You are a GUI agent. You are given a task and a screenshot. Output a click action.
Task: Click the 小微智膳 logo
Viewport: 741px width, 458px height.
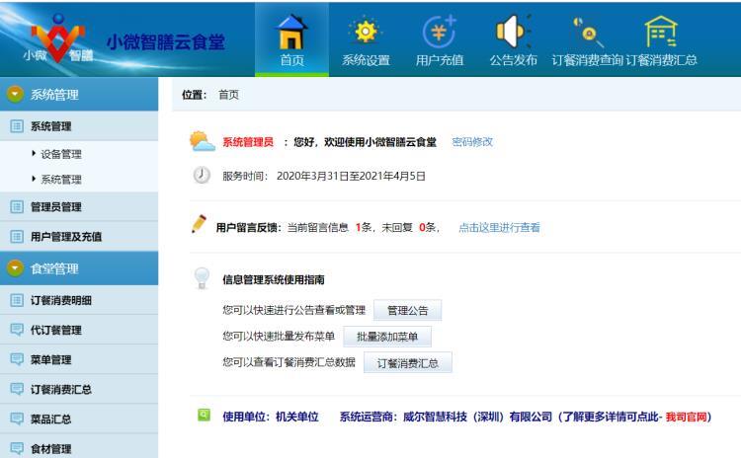pos(48,39)
